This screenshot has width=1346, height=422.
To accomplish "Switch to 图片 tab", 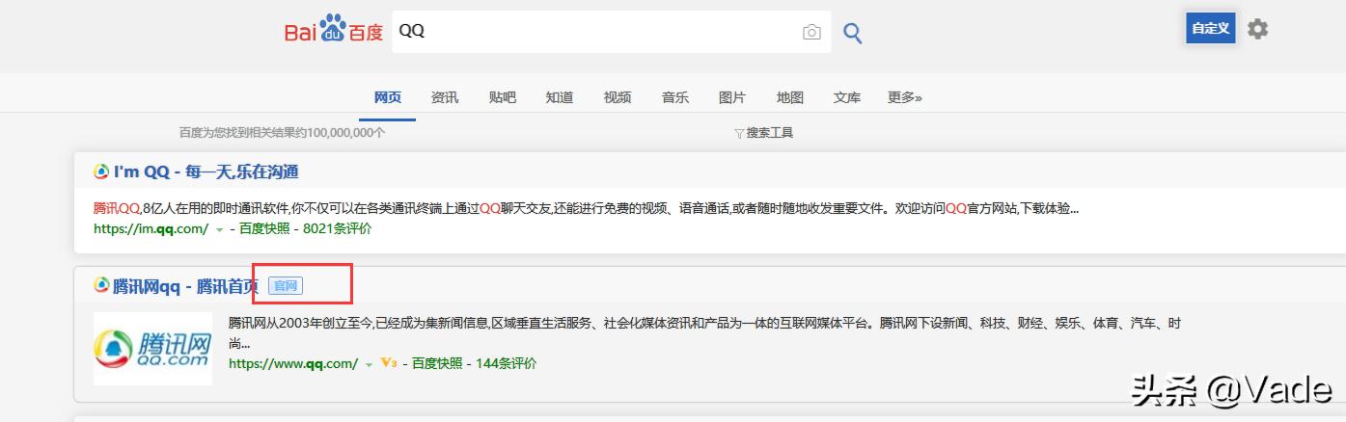I will coord(732,97).
